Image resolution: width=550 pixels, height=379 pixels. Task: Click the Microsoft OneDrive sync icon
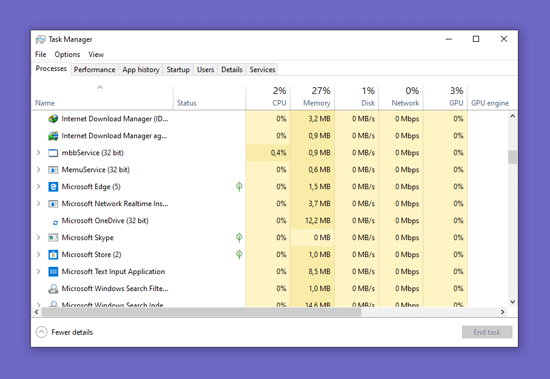point(55,223)
